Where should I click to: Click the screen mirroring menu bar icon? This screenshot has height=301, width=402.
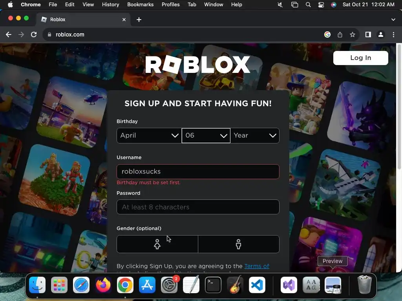(294, 5)
